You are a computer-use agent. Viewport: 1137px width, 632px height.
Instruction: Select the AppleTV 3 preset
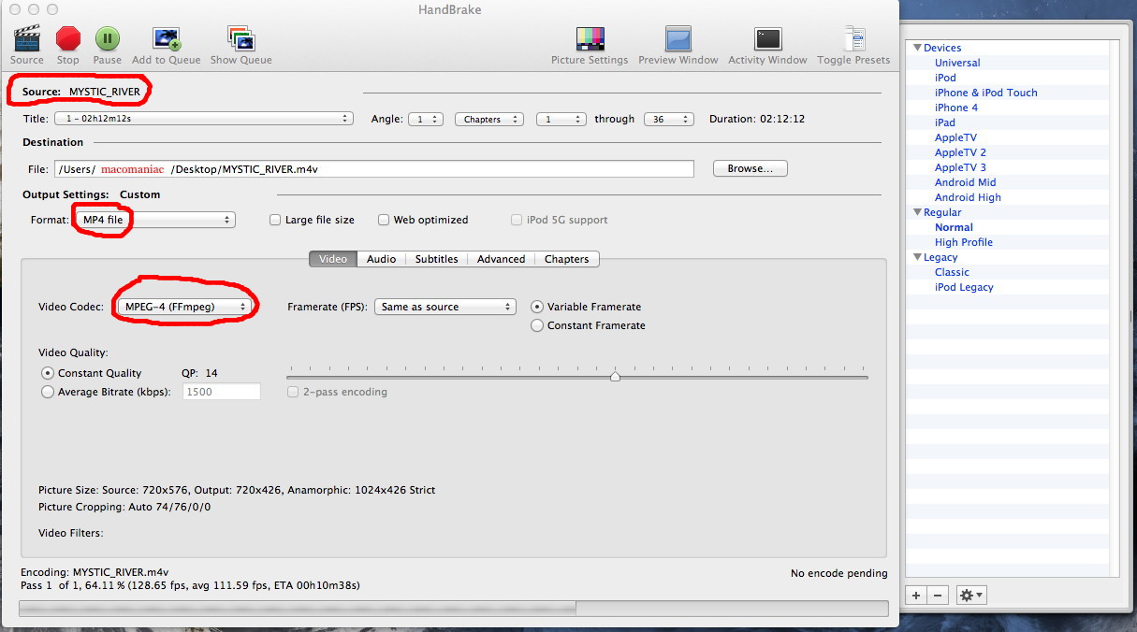tap(960, 167)
